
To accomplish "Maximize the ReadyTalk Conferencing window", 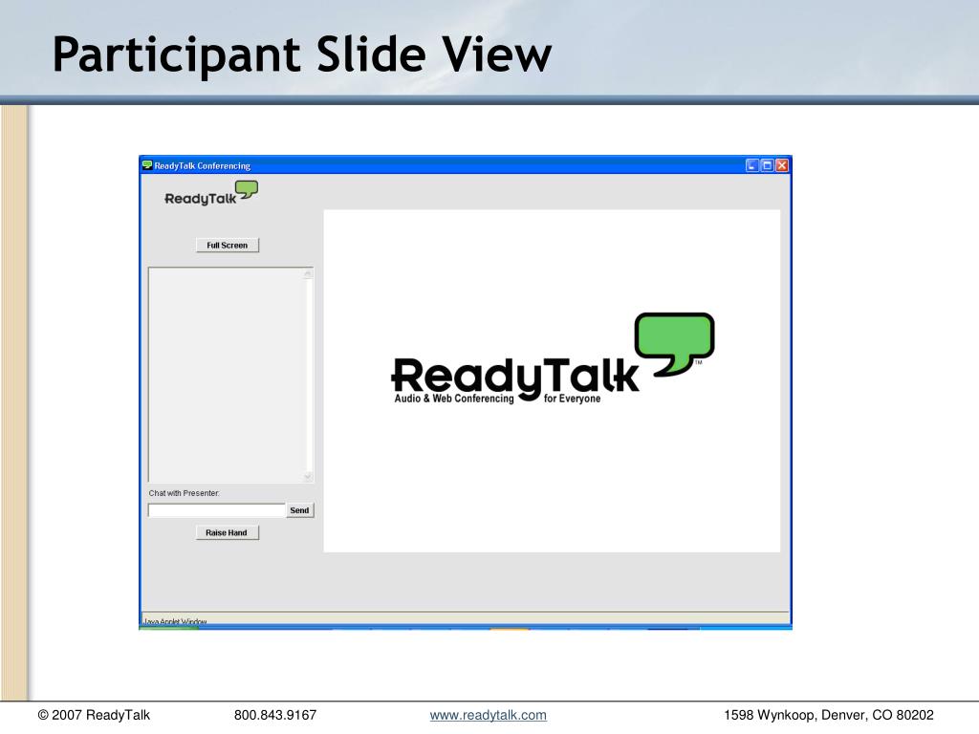I will [x=768, y=165].
